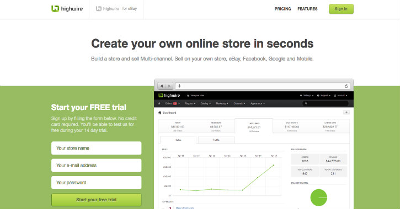Open the Catalog dropdown menu
The width and height of the screenshot is (400, 209).
coord(206,103)
